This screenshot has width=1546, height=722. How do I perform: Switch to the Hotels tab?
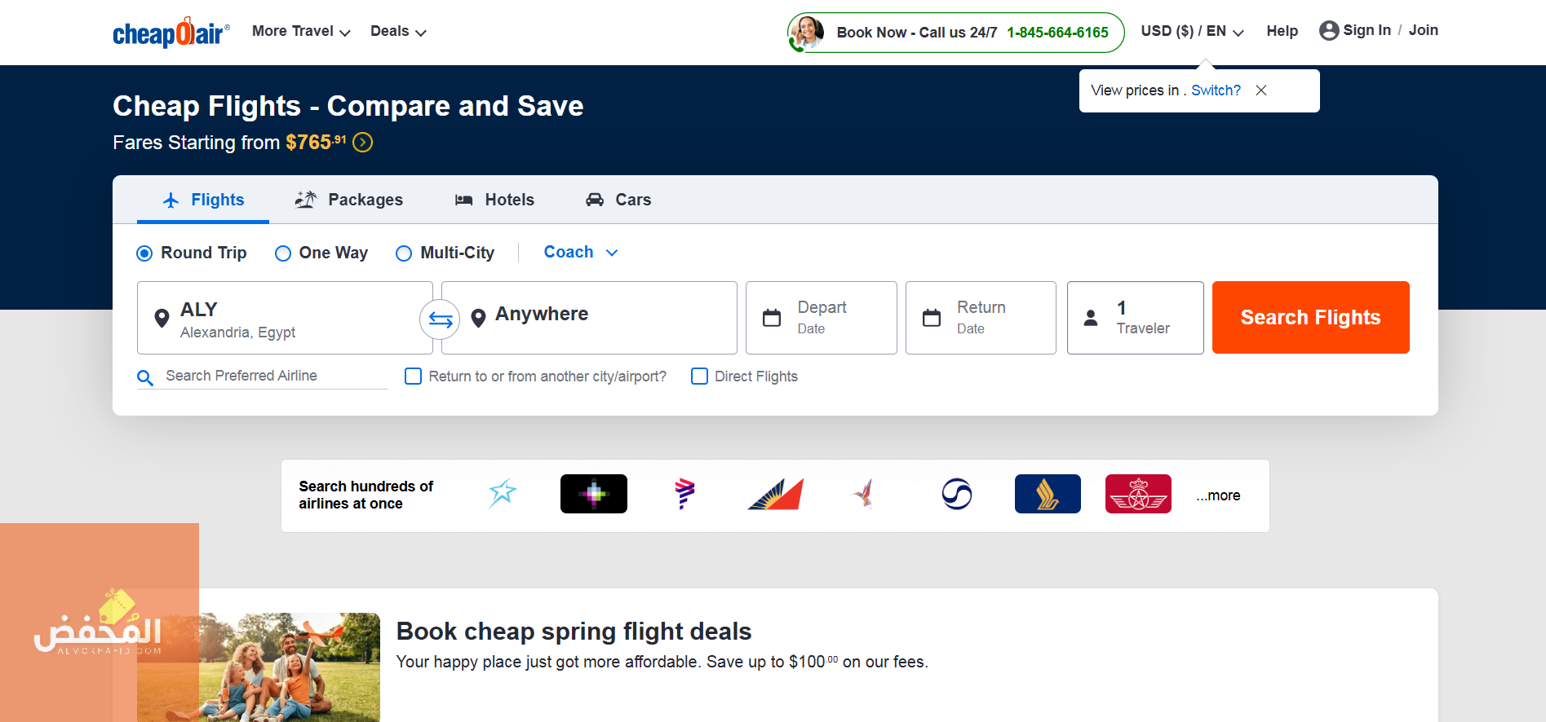(494, 200)
